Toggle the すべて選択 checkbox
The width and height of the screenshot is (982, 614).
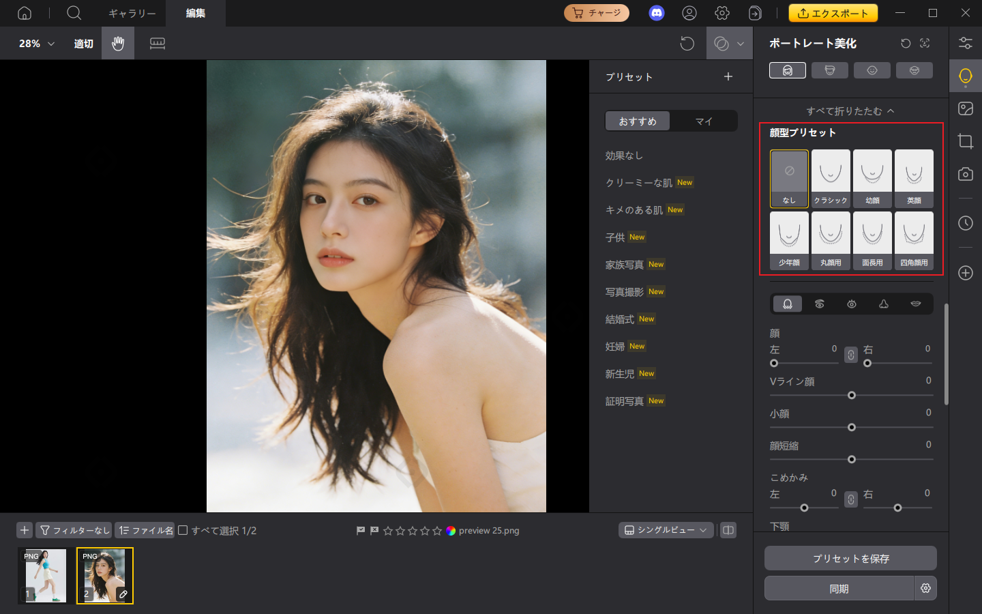(183, 530)
